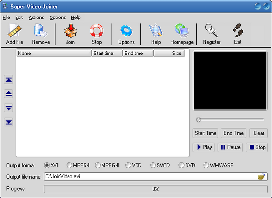This screenshot has width=272, height=198.
Task: Move selected file to top of list
Action: click(9, 80)
